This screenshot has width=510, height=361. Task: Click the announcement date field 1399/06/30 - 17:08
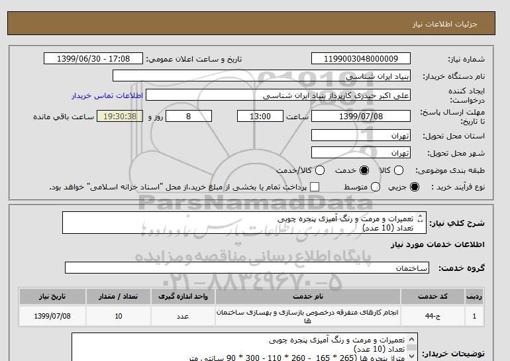(x=93, y=58)
